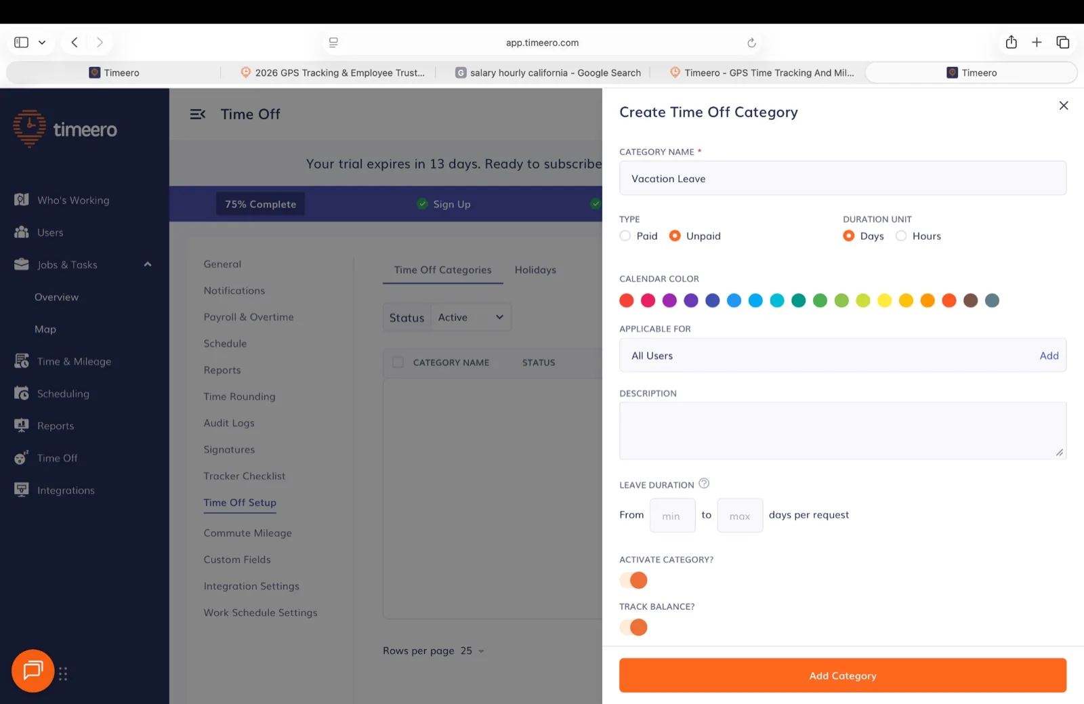Open the Scheduling calendar icon in sidebar

(x=22, y=393)
